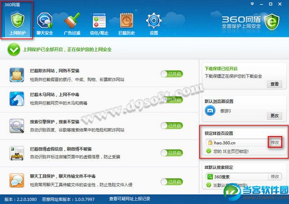Click 查看 button for 下载保镖
The height and width of the screenshot is (204, 289).
275,84
